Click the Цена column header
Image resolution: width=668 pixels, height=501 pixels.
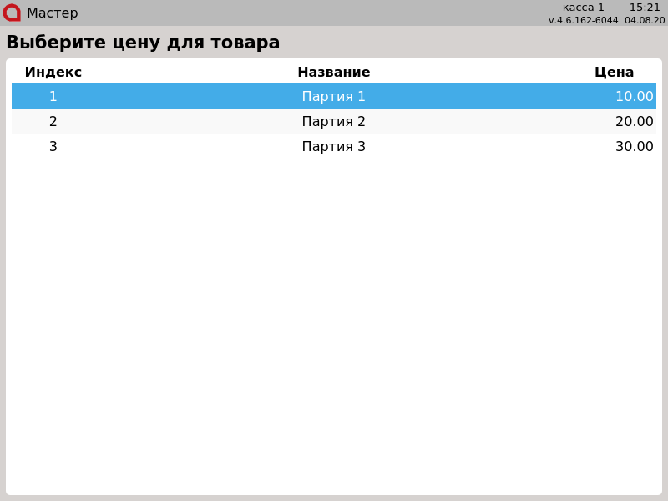[x=614, y=72]
